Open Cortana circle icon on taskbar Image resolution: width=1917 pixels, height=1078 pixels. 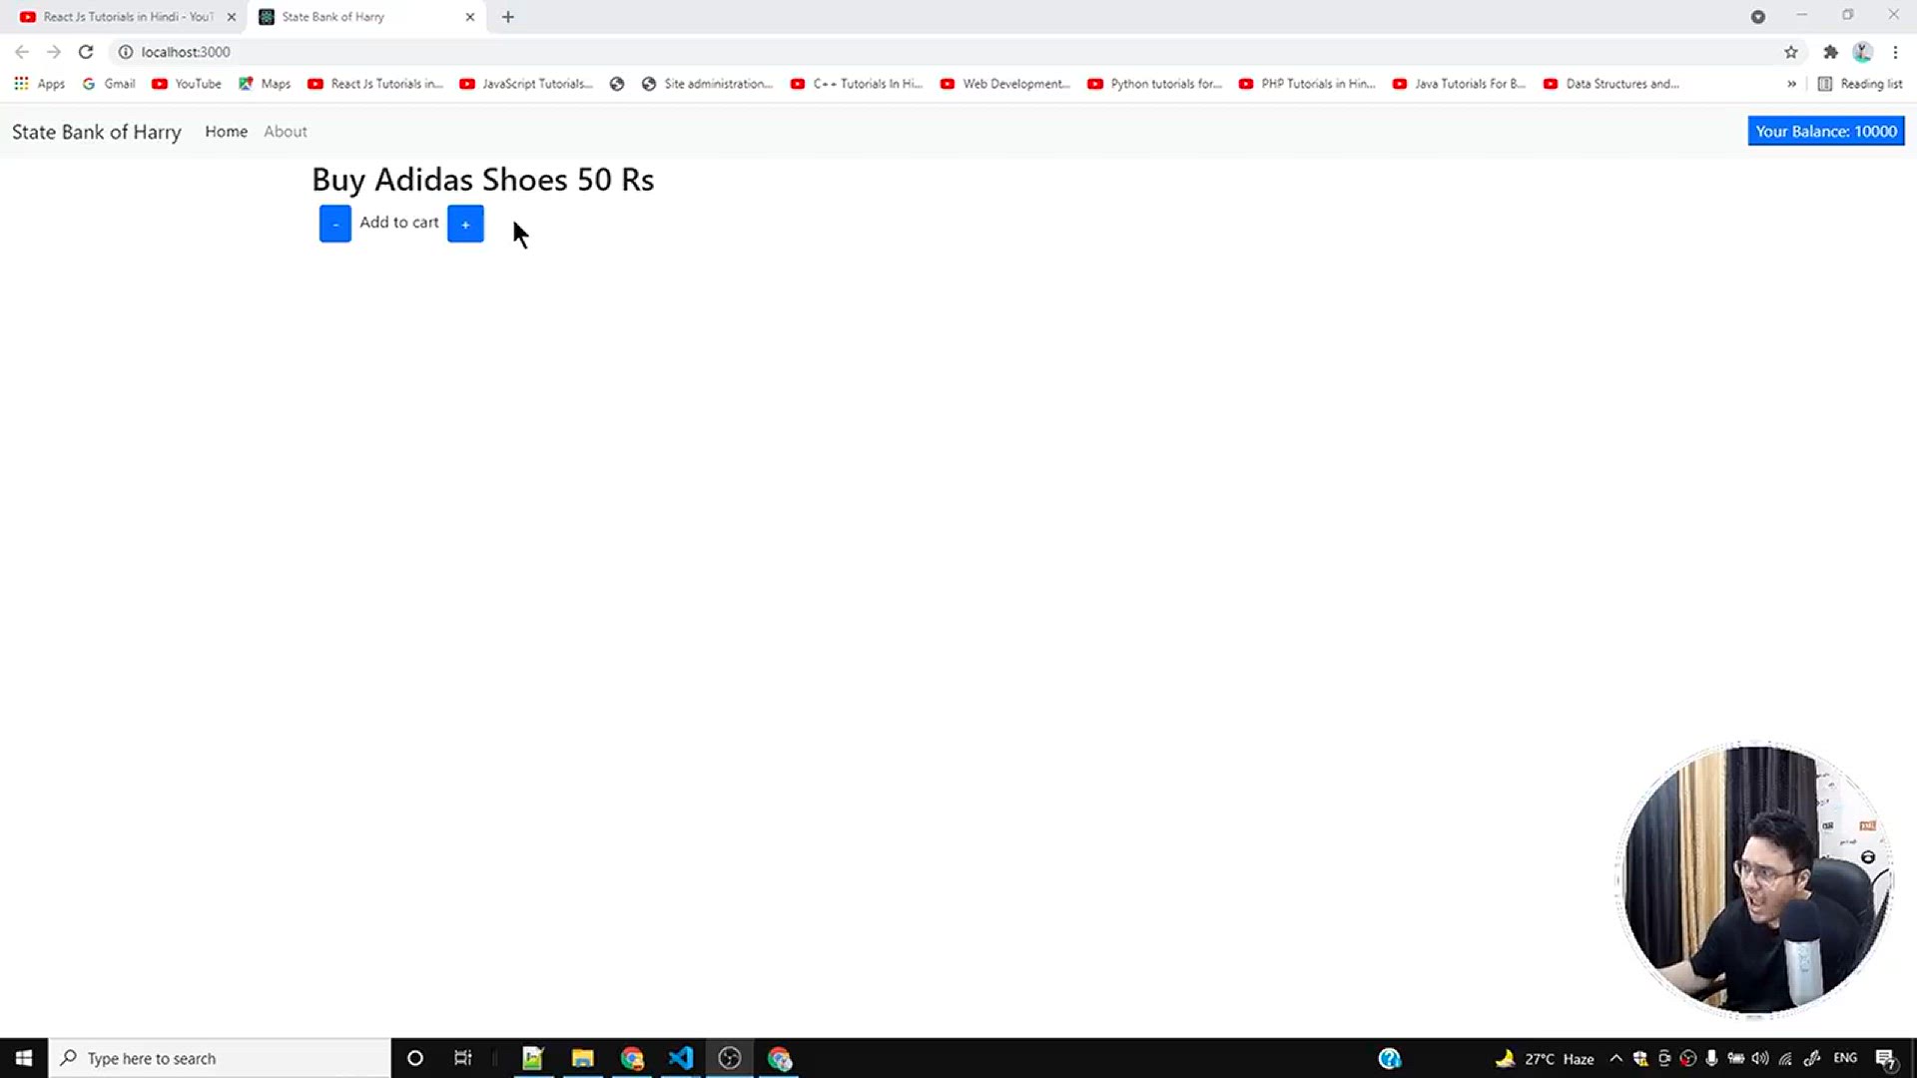click(x=415, y=1058)
